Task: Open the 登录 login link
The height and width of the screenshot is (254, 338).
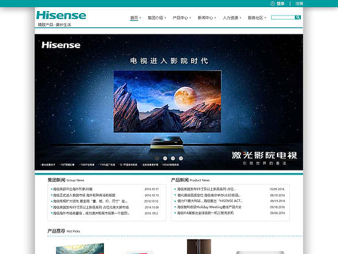Action: [280, 3]
